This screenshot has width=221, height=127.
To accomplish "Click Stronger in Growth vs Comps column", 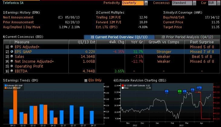I will tap(164, 52).
